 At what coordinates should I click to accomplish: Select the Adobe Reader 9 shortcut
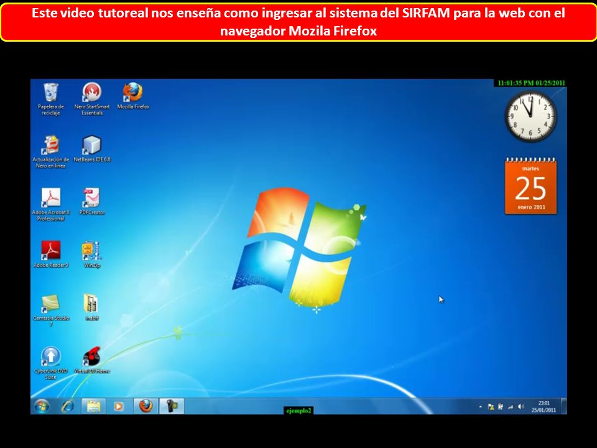[50, 254]
